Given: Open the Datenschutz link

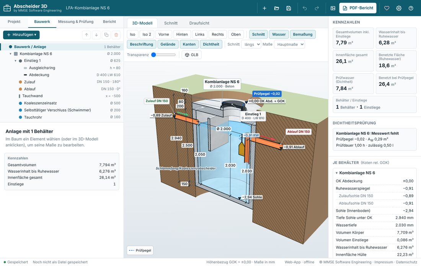Looking at the screenshot, I should click(x=406, y=262).
